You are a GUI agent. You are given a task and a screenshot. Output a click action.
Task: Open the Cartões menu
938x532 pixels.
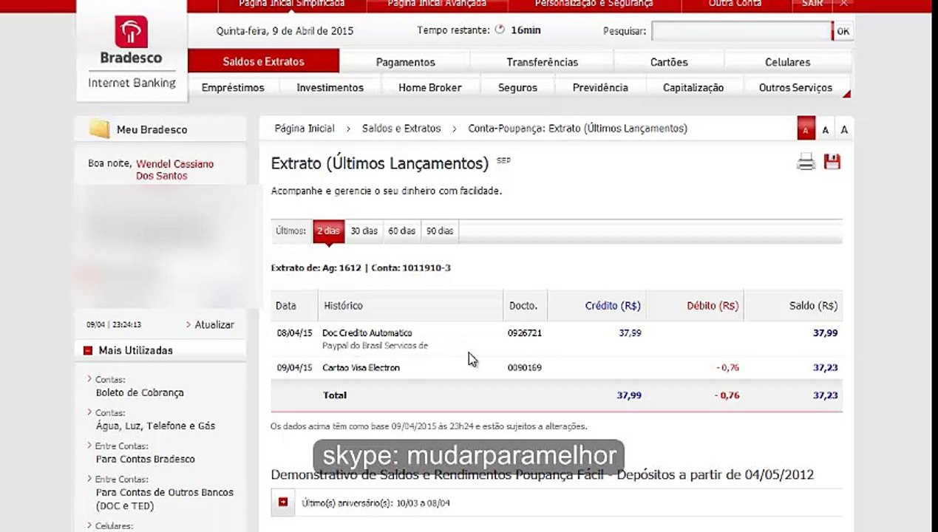tap(669, 62)
